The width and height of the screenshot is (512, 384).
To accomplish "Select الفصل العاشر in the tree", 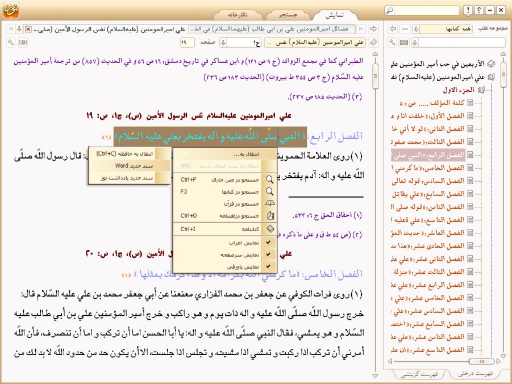I will (428, 233).
